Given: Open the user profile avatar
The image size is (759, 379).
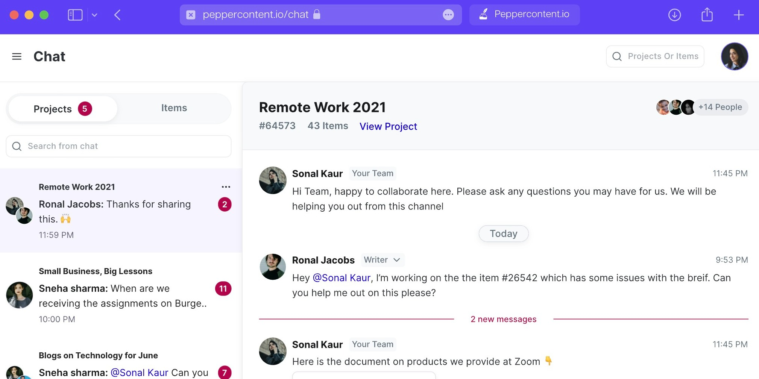Looking at the screenshot, I should tap(734, 56).
